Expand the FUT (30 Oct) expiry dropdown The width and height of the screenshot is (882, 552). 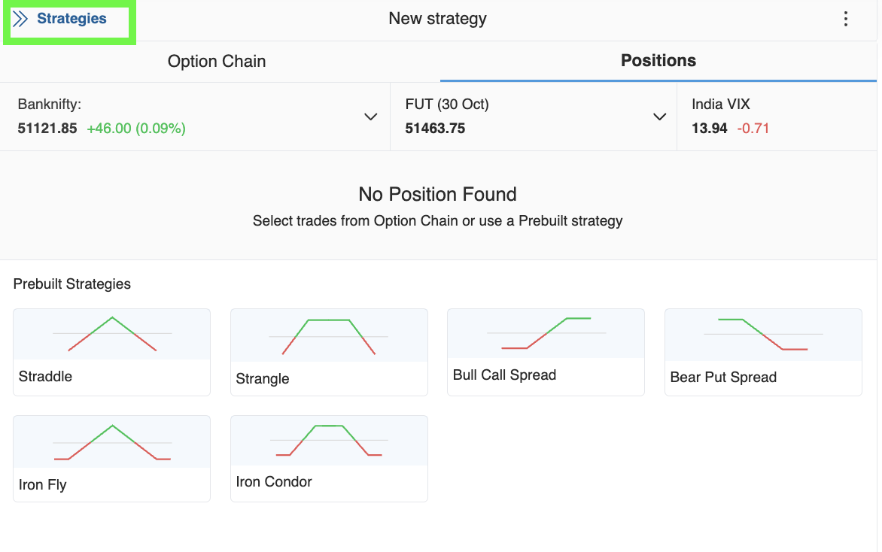click(x=659, y=117)
